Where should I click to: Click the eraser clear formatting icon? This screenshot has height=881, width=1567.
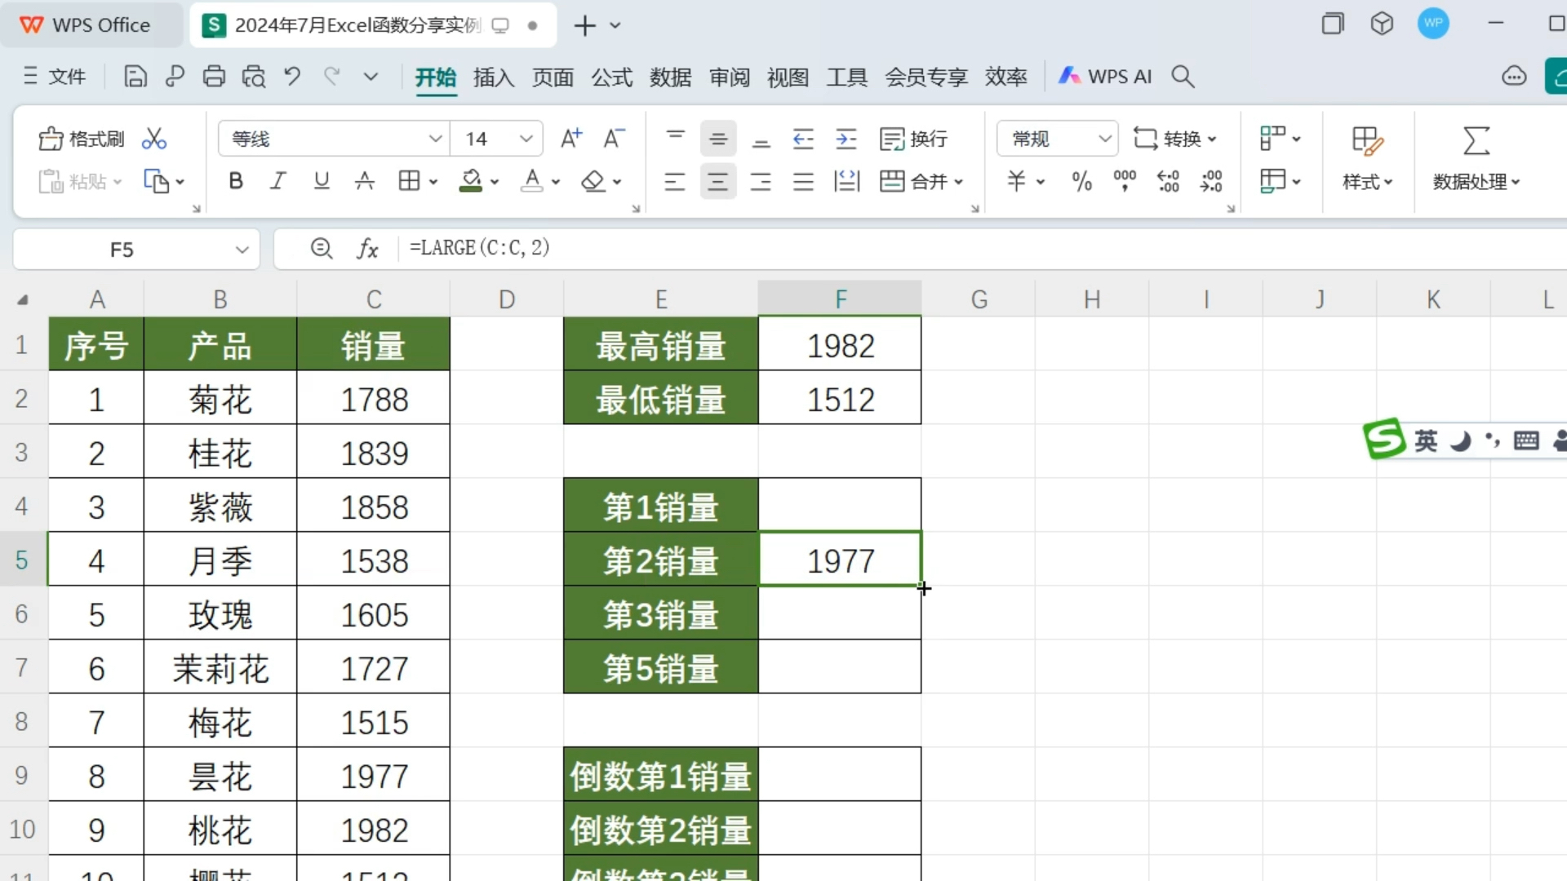593,181
